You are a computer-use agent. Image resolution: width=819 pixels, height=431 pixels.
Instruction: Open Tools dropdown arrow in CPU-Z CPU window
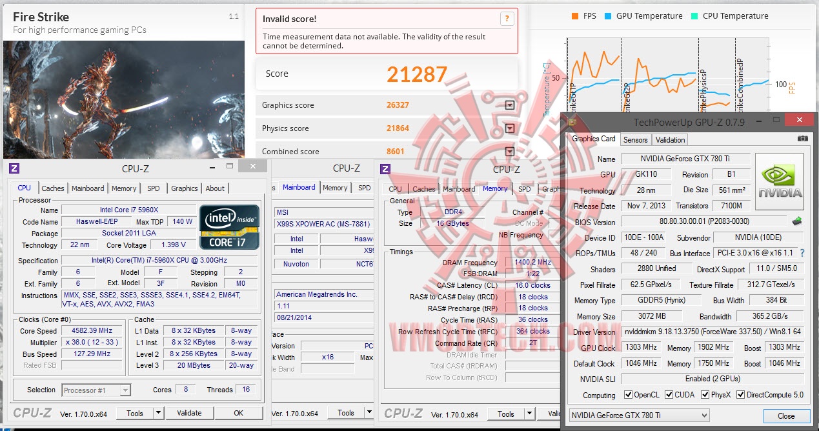tap(158, 413)
